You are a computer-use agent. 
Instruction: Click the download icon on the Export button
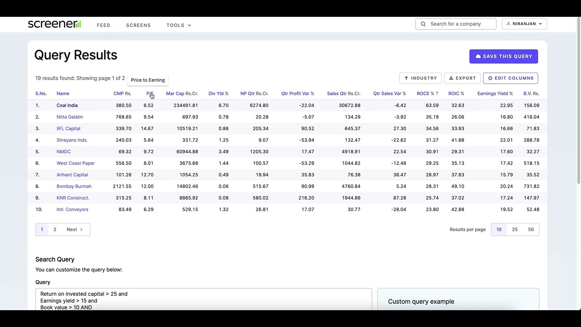point(451,78)
